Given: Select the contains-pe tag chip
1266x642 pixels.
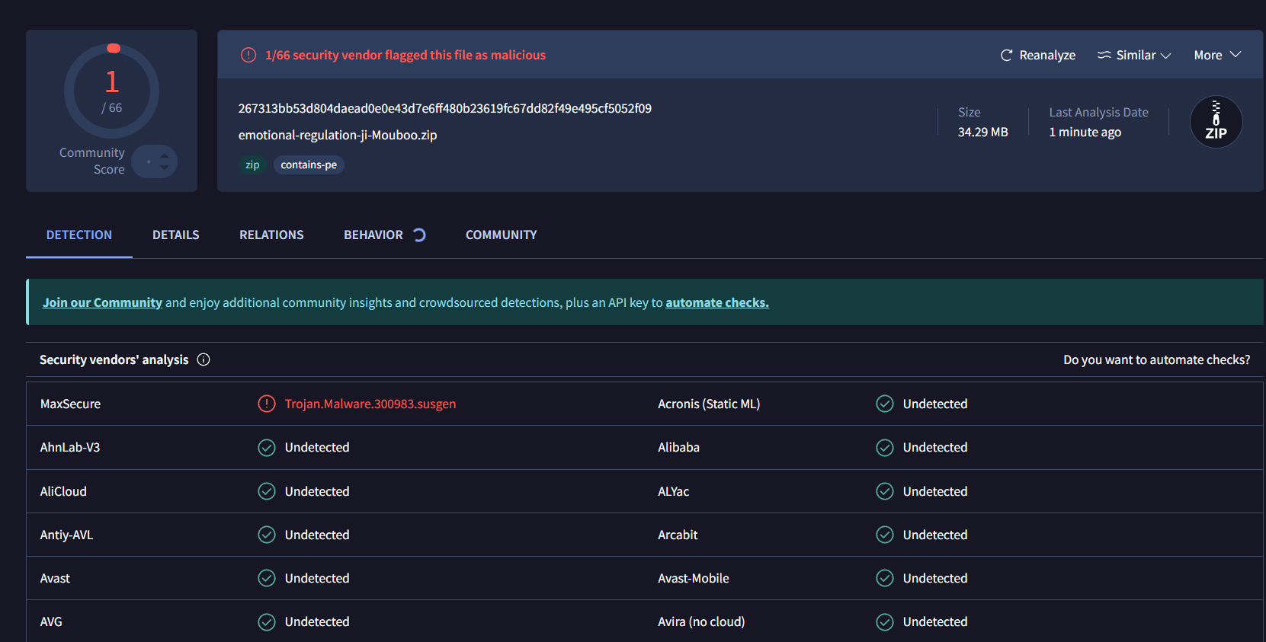Looking at the screenshot, I should click(309, 164).
